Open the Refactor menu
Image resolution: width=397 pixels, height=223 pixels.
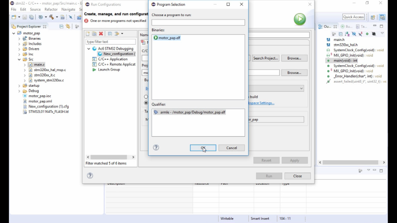click(x=51, y=9)
